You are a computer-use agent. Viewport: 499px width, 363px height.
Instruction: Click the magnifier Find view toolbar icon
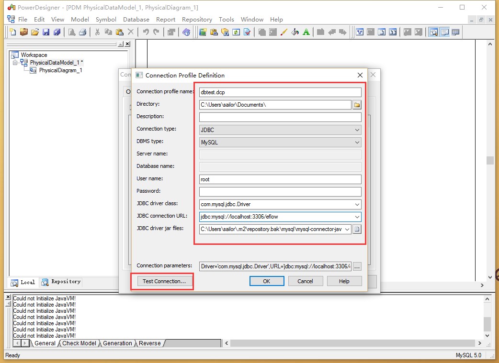pos(433,32)
